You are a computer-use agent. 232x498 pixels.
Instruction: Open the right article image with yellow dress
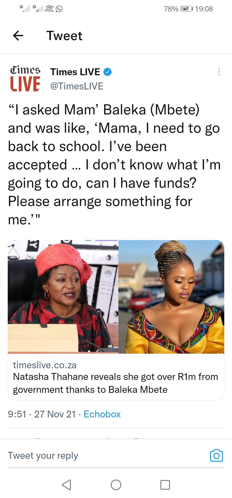click(x=171, y=297)
